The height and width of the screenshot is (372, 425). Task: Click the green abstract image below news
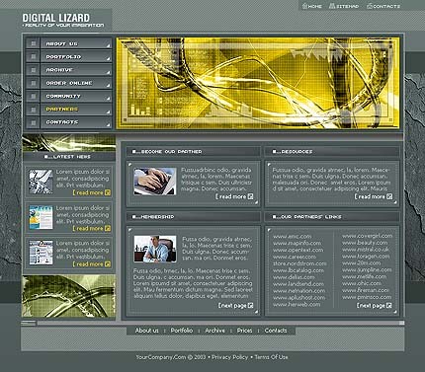coord(68,296)
